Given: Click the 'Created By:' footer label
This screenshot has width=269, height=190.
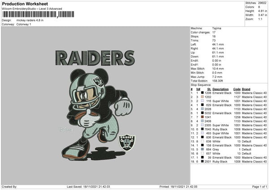Looking at the screenshot, I should tap(9, 186).
